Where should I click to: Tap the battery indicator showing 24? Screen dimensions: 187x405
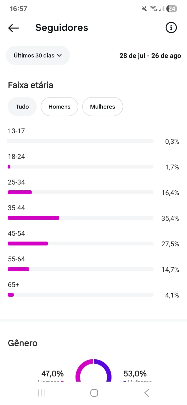(172, 9)
